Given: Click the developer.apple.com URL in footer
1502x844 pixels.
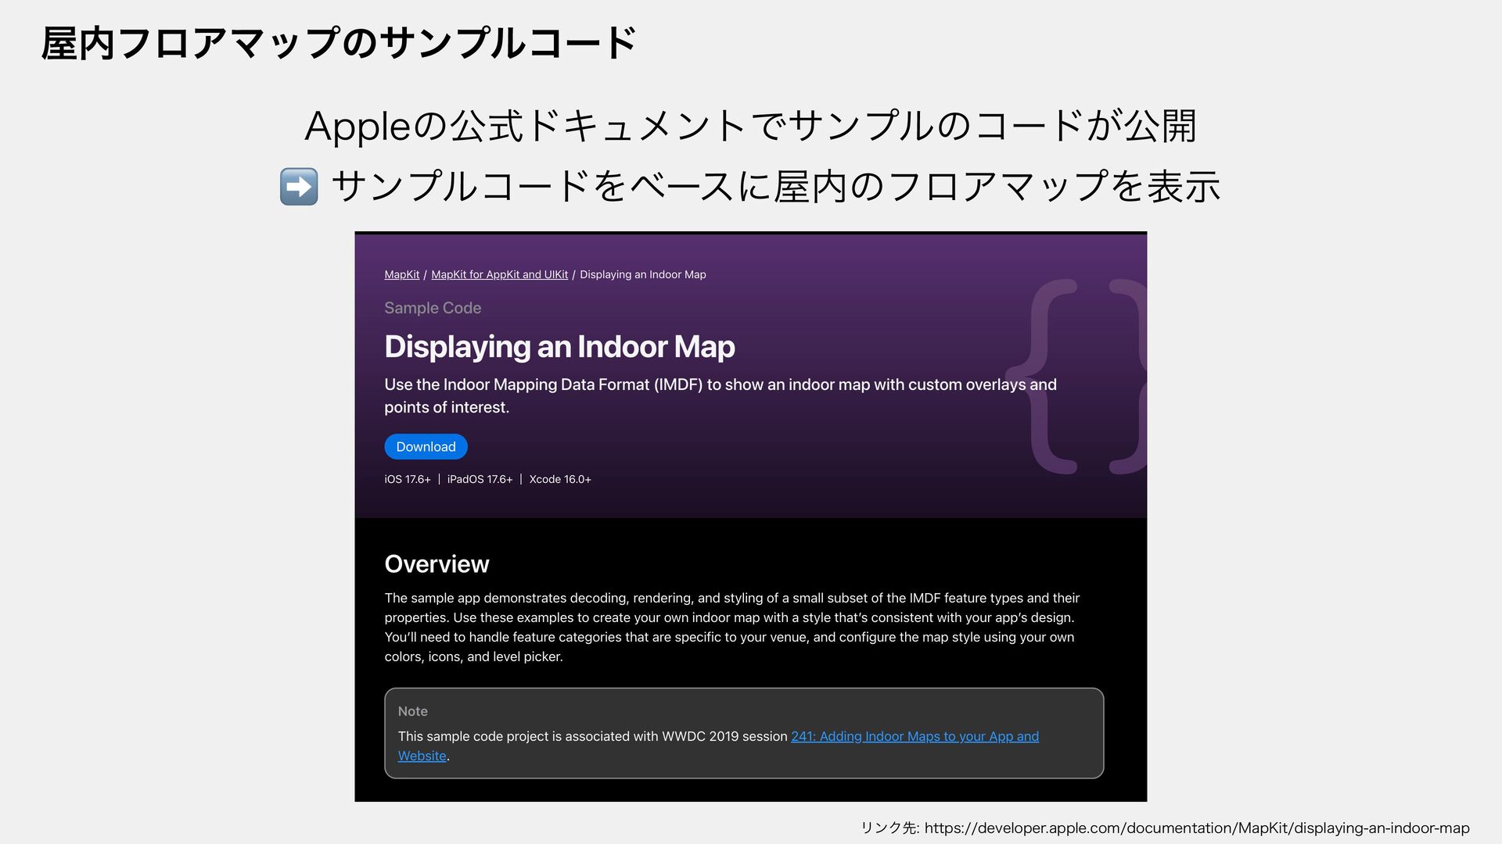Looking at the screenshot, I should coord(1197,828).
